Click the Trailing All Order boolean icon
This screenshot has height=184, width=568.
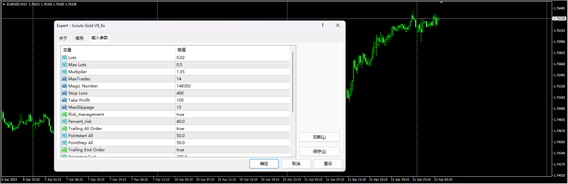click(x=64, y=129)
